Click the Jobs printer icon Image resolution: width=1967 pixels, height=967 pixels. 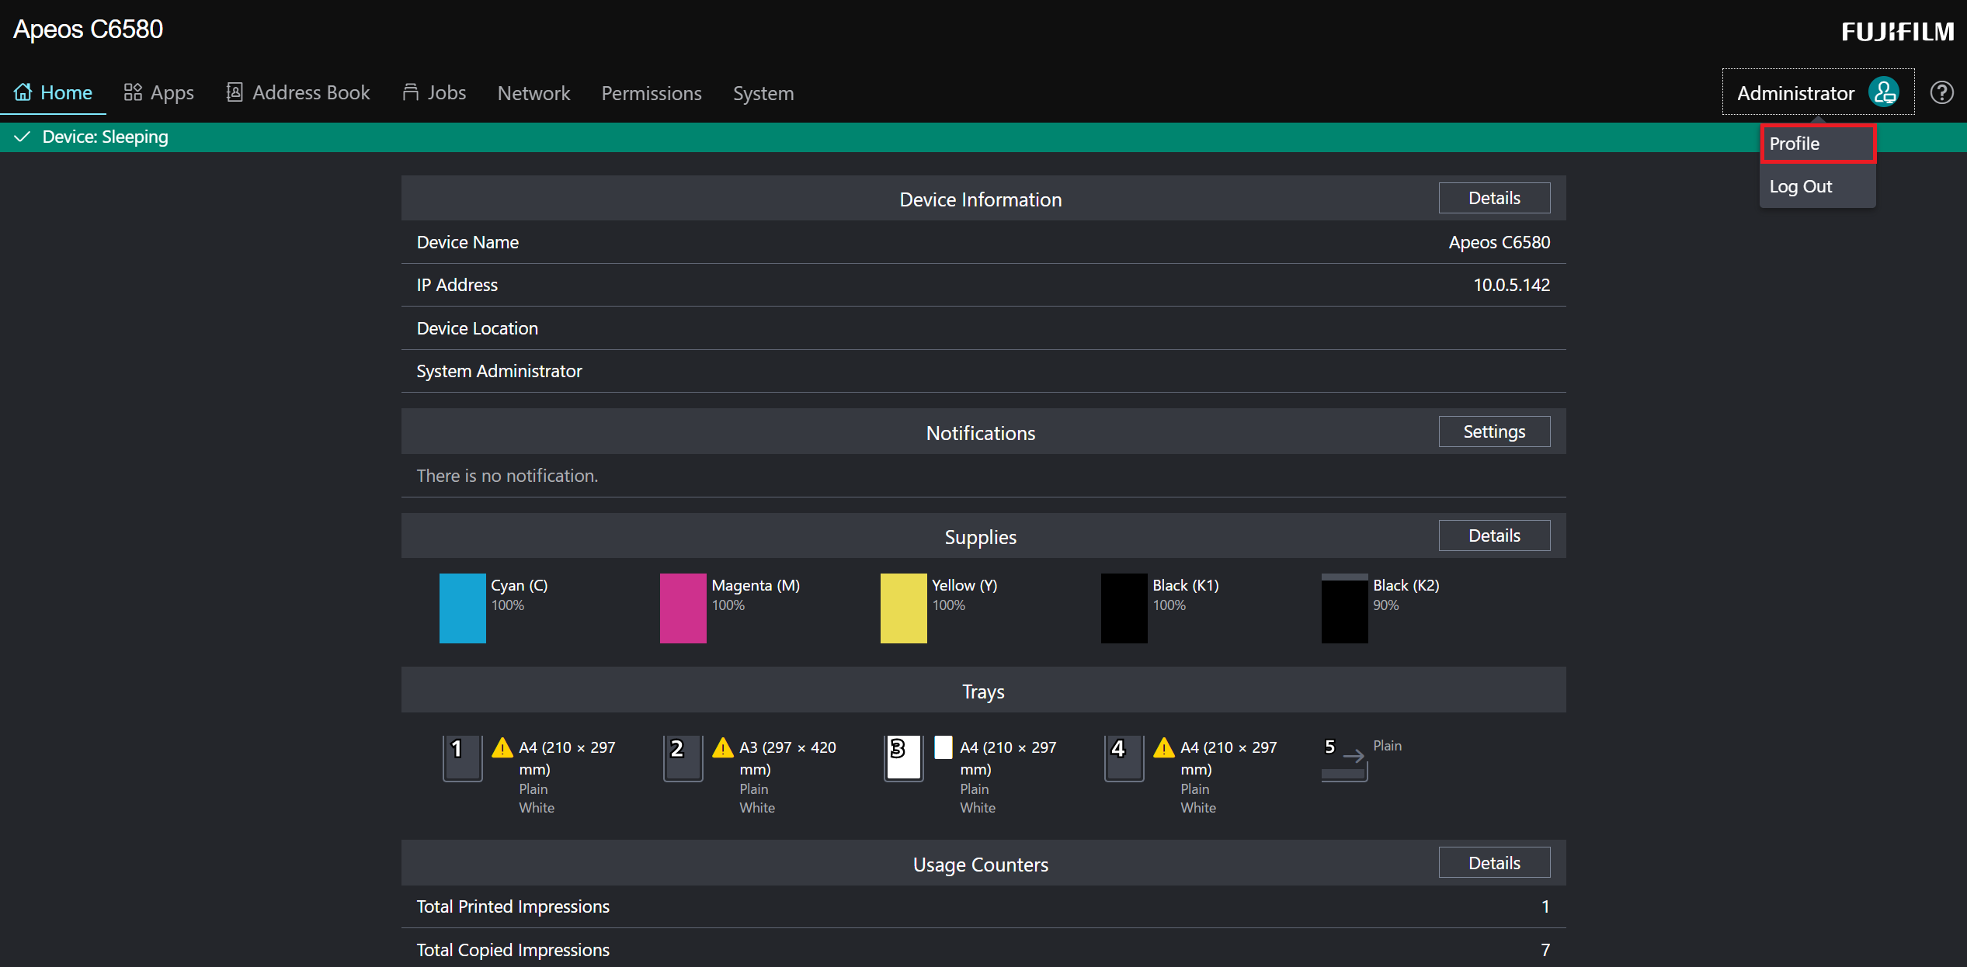click(x=411, y=92)
